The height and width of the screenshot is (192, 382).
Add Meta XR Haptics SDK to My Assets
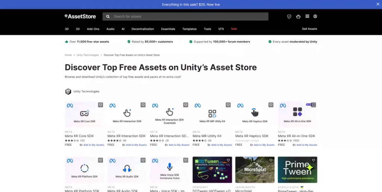[262, 145]
